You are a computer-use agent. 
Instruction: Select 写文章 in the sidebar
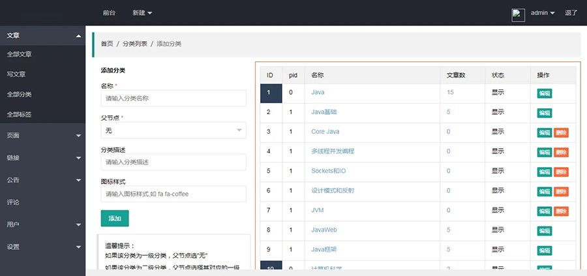click(16, 74)
